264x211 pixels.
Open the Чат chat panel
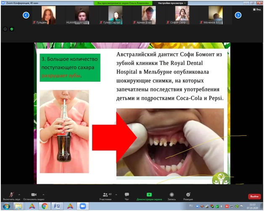coord(127,195)
